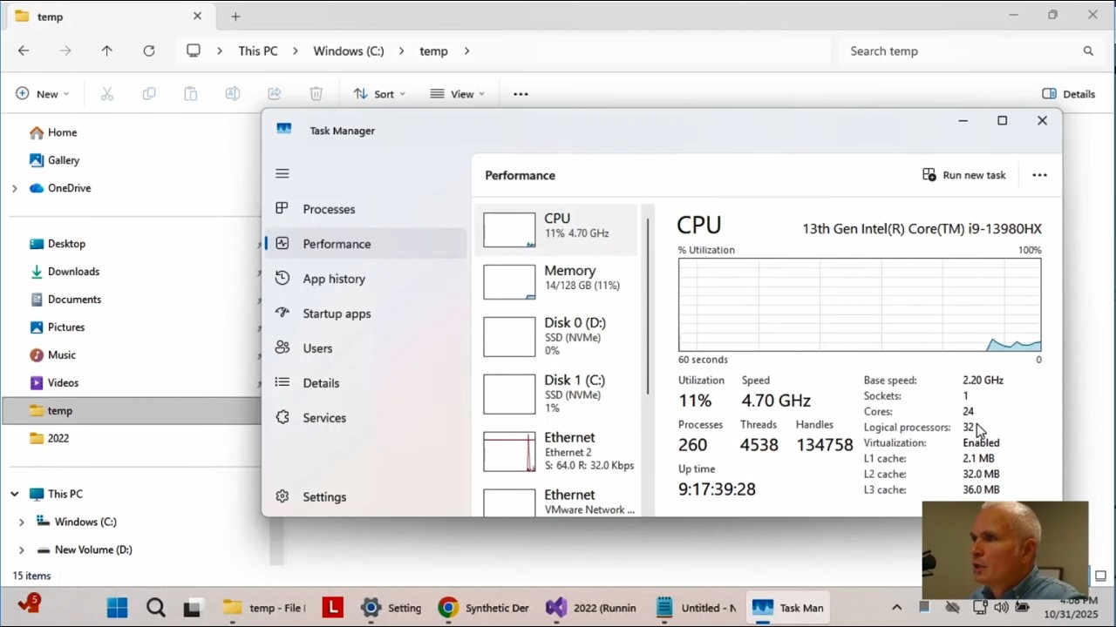Click the Details list icon

282,382
